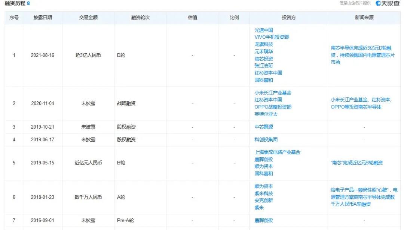Open investor link 紫米科技

click(264, 193)
